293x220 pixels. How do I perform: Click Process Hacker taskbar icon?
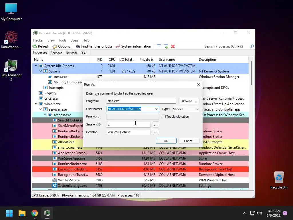pyautogui.click(x=47, y=213)
